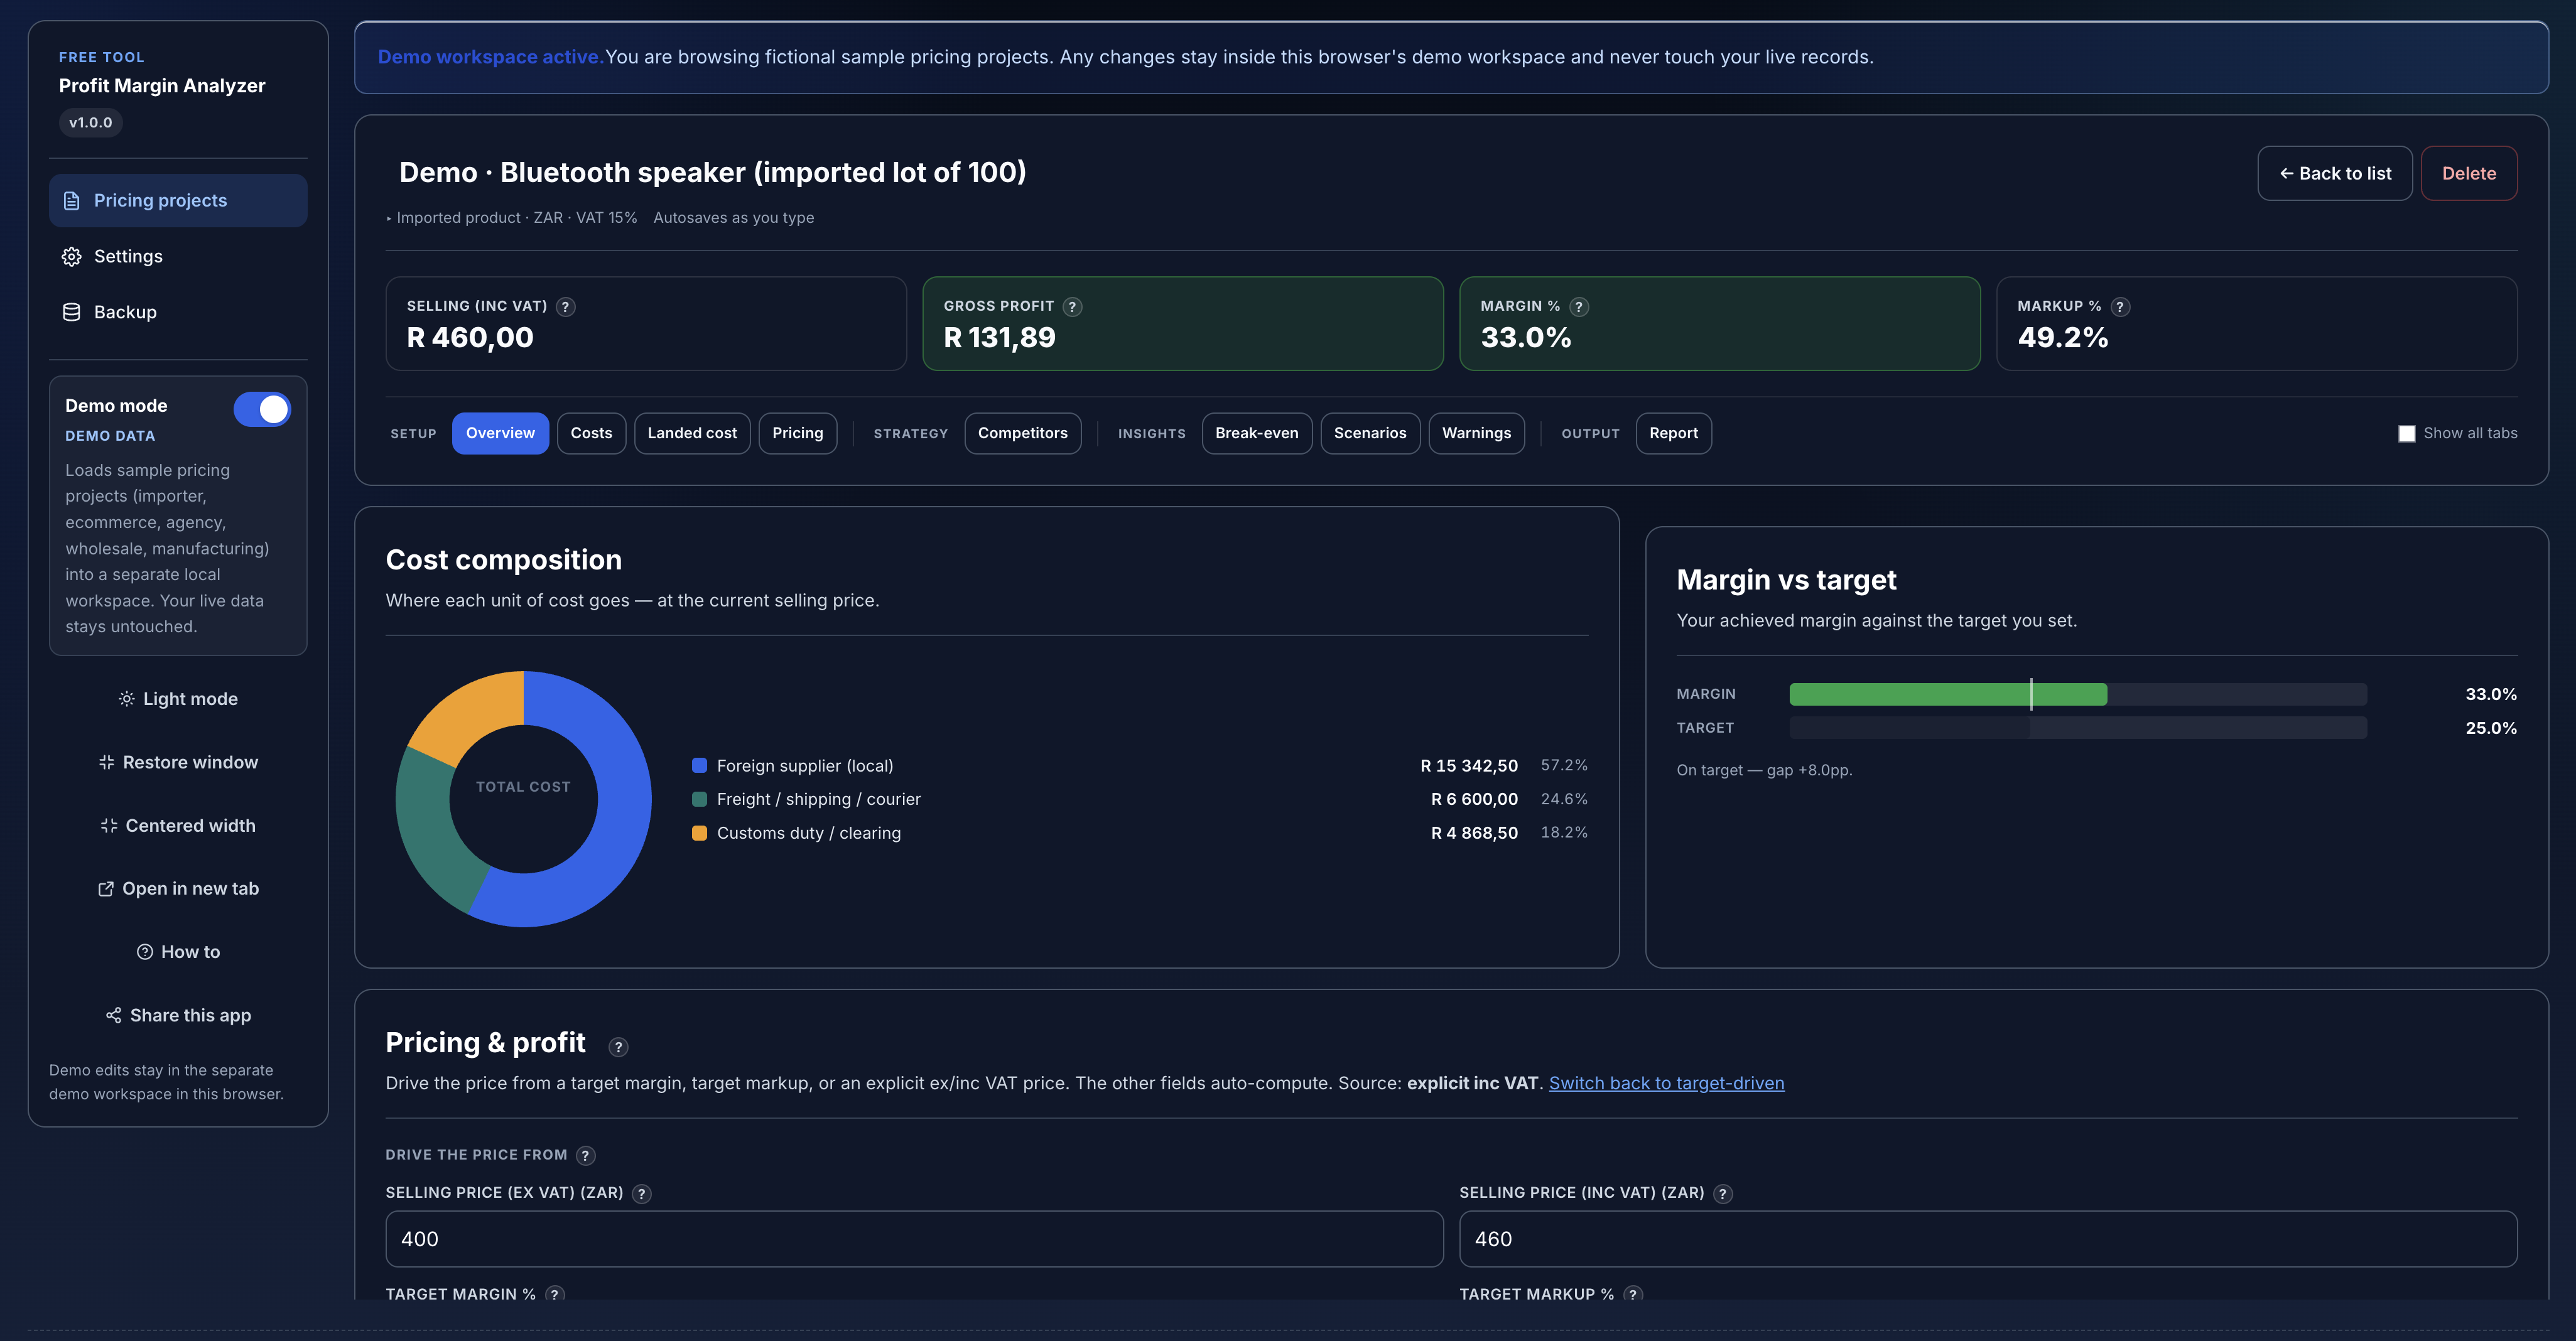Click help icon next to Markup %

click(x=2120, y=307)
